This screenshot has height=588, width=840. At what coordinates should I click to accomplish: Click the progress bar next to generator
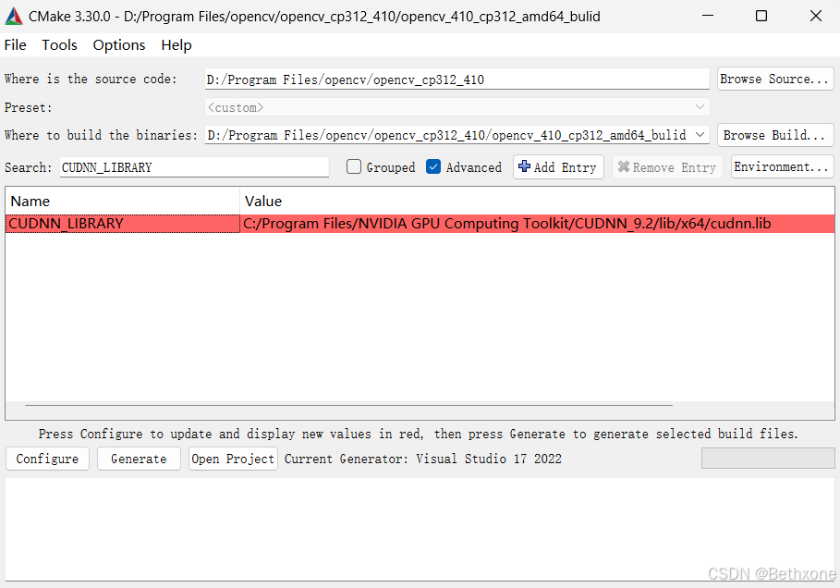pos(768,459)
